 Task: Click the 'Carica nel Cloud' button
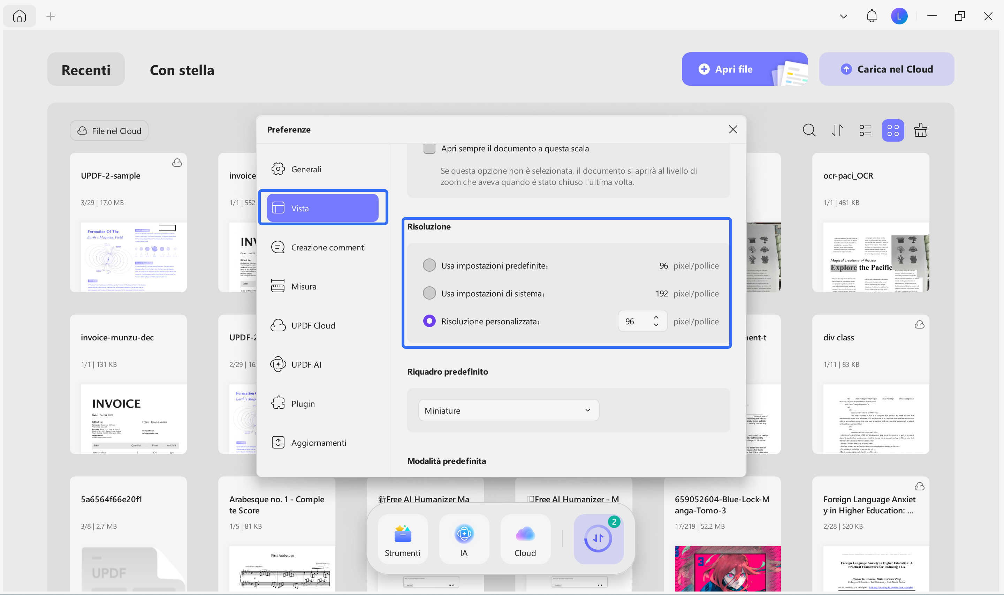pyautogui.click(x=886, y=69)
